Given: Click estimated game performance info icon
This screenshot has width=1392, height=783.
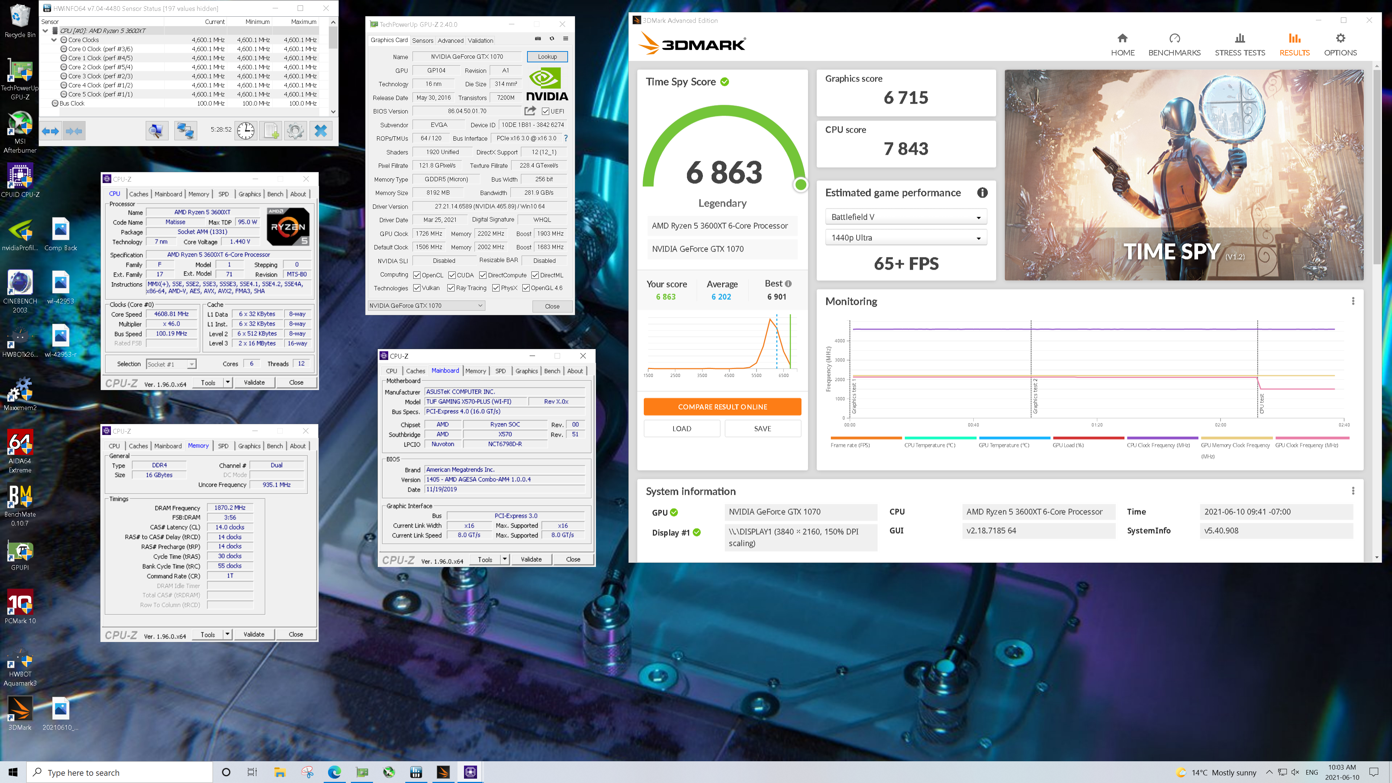Looking at the screenshot, I should (982, 193).
